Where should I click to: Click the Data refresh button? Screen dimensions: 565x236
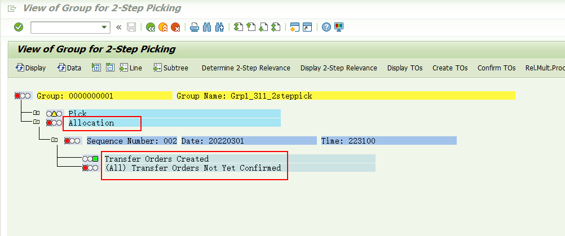(x=69, y=68)
